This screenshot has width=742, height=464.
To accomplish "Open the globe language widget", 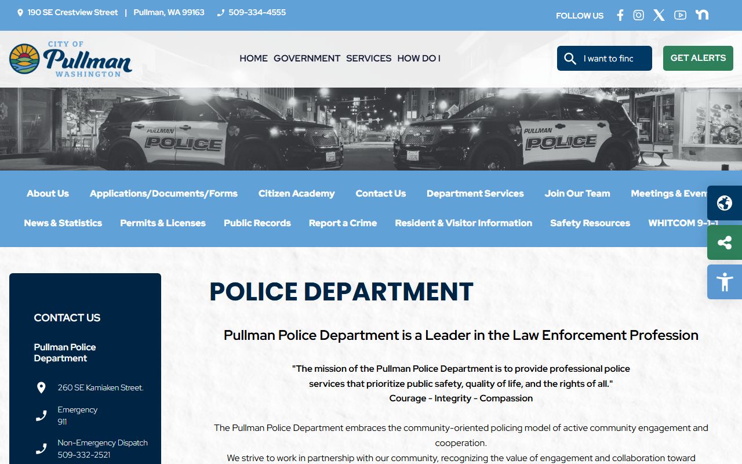I will coord(725,203).
